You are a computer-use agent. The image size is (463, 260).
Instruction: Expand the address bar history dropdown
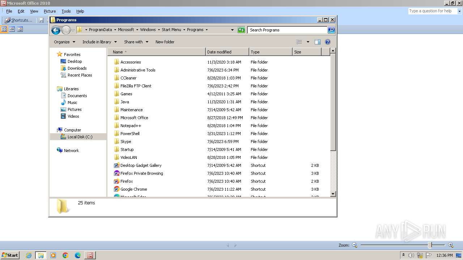click(232, 30)
